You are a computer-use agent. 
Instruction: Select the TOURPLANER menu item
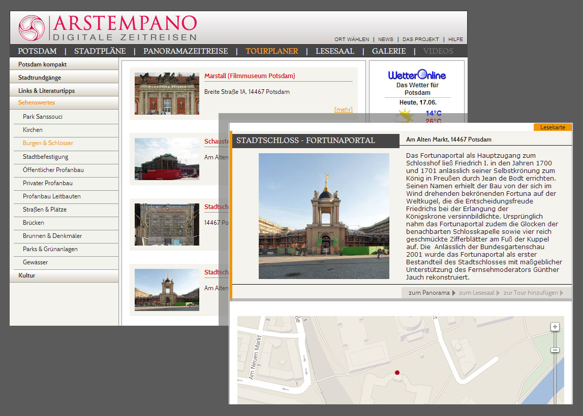tap(272, 51)
